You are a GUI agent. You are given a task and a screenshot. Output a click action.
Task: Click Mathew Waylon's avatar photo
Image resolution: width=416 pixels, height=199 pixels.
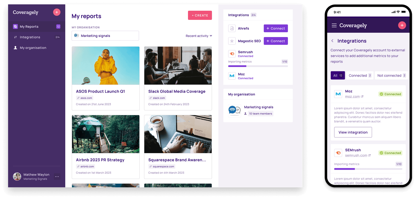[17, 176]
